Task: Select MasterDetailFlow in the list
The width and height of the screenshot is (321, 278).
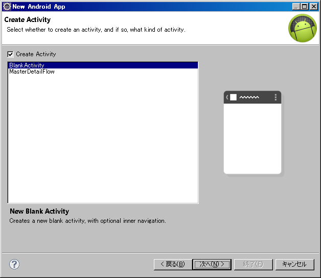Action: (x=103, y=72)
